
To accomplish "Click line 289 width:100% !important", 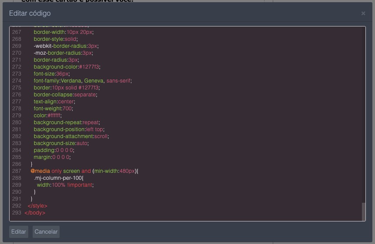I will click(x=65, y=185).
